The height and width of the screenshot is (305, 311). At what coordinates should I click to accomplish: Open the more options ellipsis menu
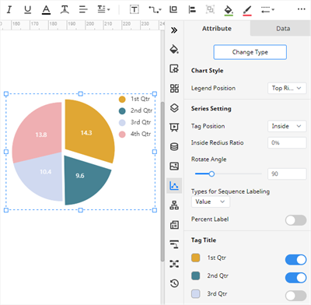coord(301,9)
